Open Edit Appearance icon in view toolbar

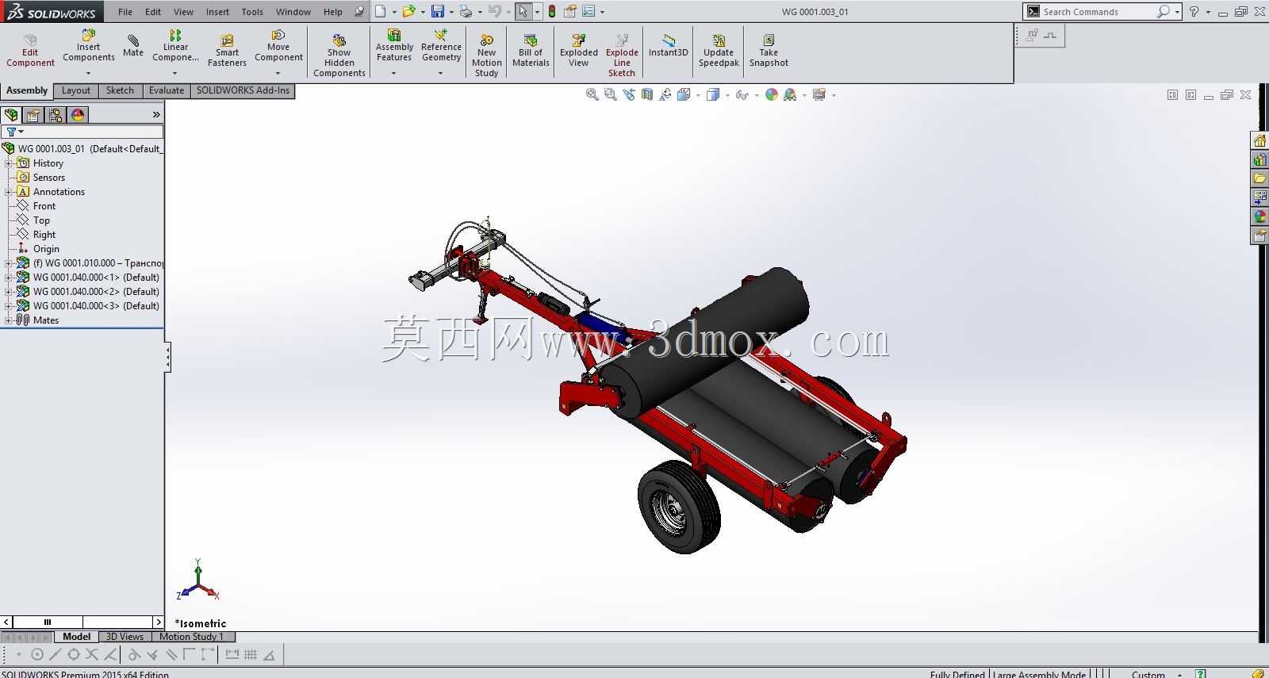point(772,94)
